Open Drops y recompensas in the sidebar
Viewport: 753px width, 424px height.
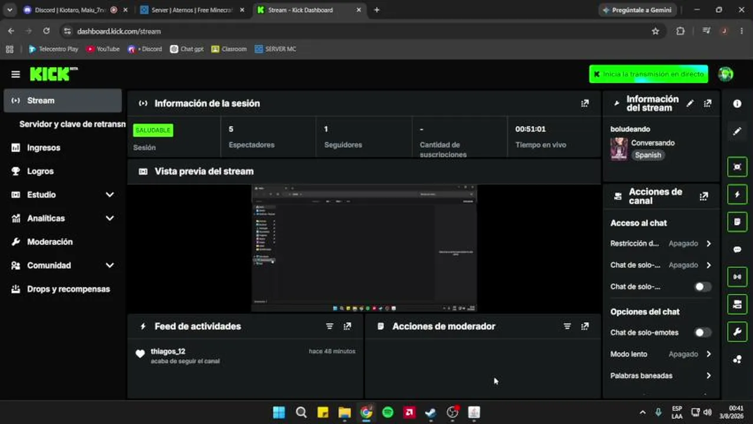[62, 289]
